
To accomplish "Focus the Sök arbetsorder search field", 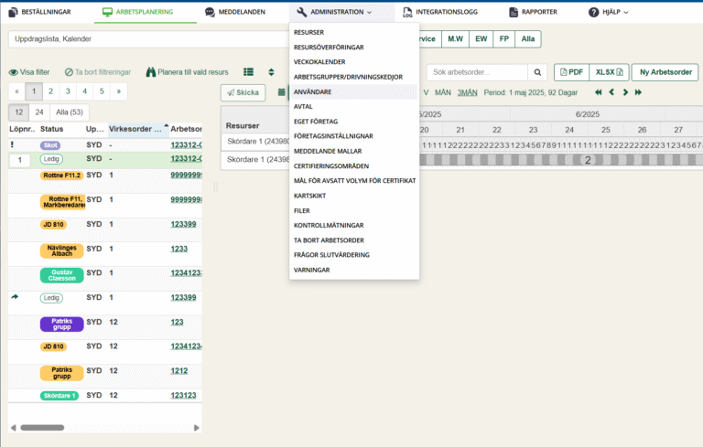I will 477,72.
